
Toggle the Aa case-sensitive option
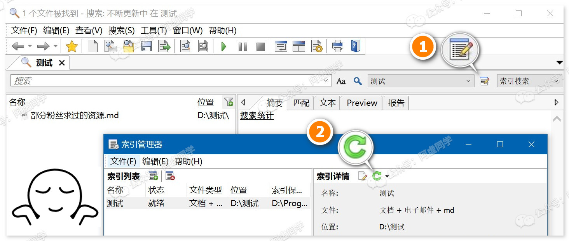coord(341,81)
